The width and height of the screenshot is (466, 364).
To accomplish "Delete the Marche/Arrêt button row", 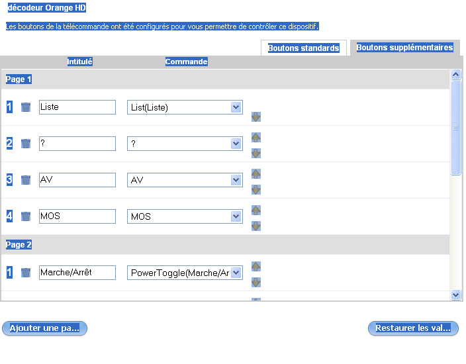I will coord(26,273).
